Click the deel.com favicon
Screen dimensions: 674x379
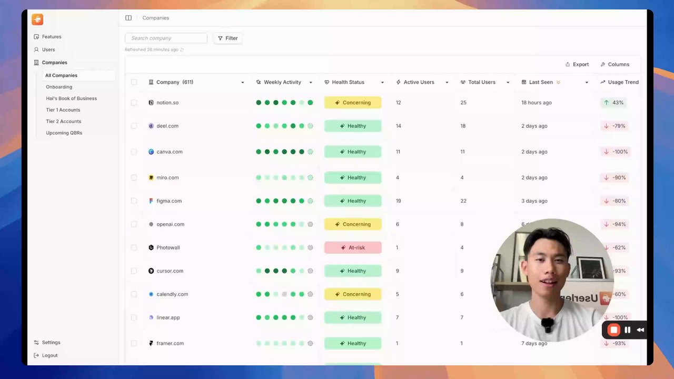click(x=151, y=126)
